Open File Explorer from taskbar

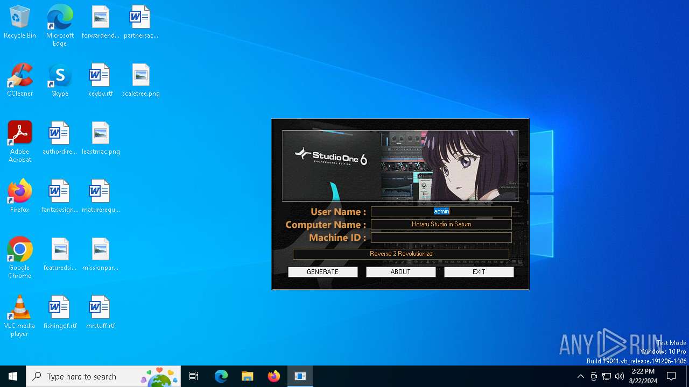tap(247, 376)
